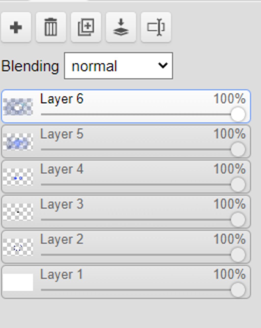Image resolution: width=261 pixels, height=328 pixels.
Task: Choose Layer 2 in the list
Action: point(126,247)
